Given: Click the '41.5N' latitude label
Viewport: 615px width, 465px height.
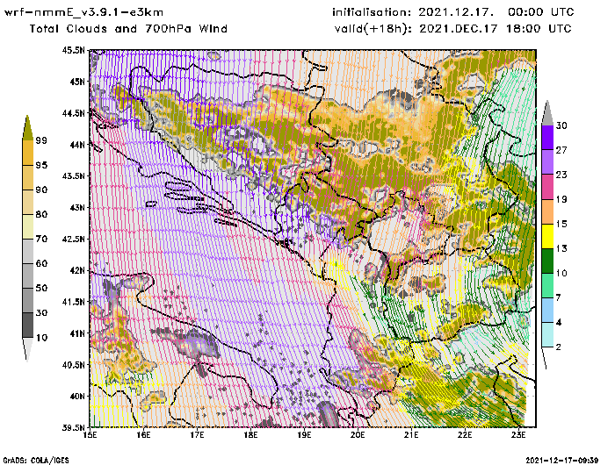Looking at the screenshot, I should (x=73, y=302).
